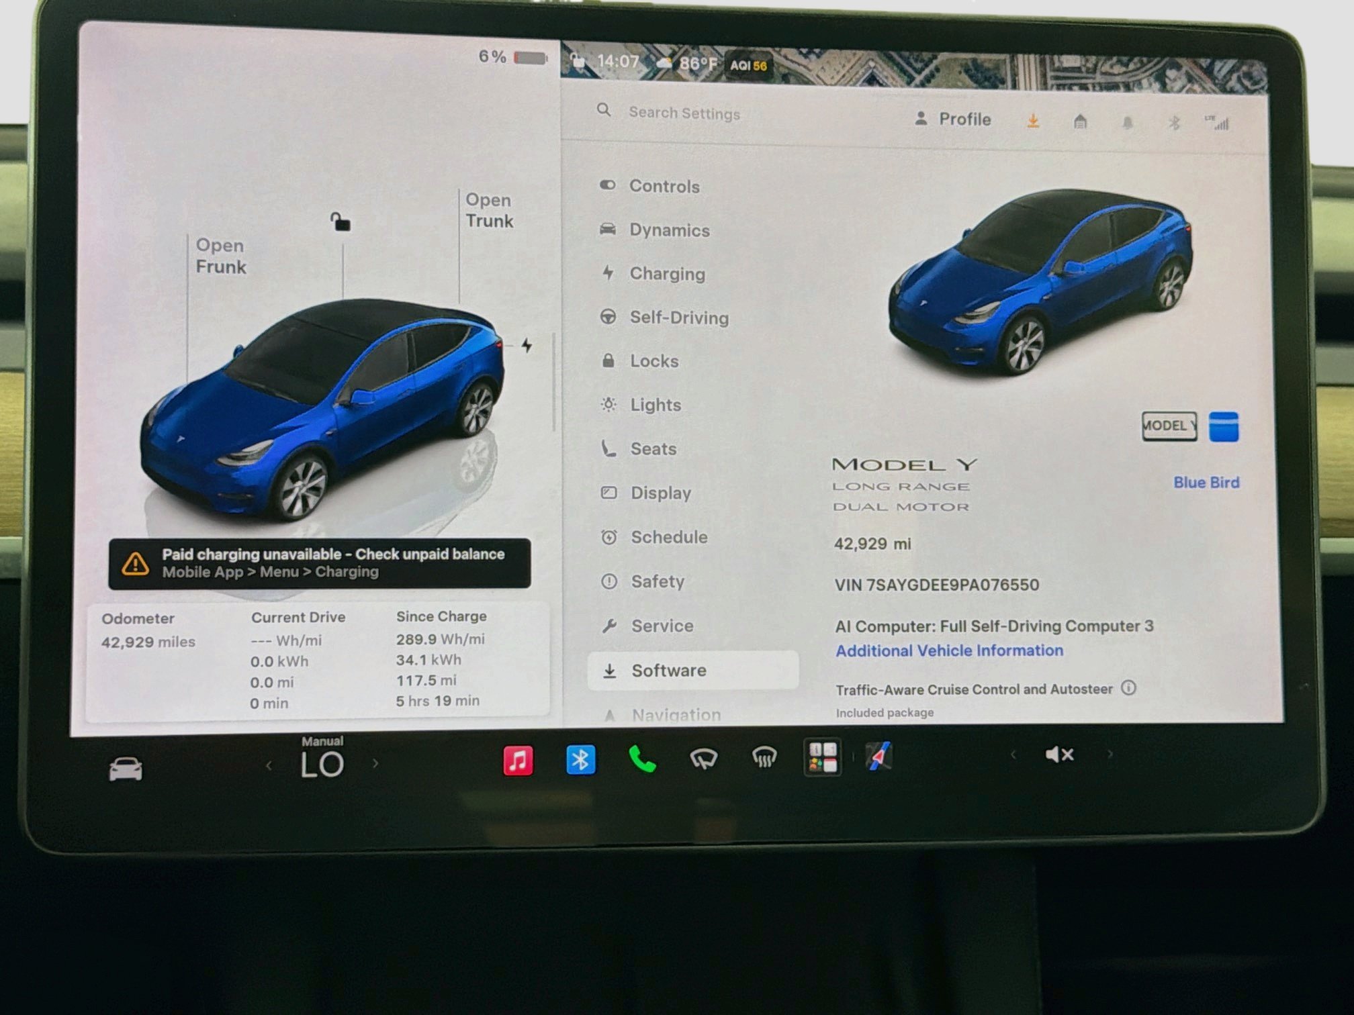Open the Bluetooth app in the dock

pos(580,760)
